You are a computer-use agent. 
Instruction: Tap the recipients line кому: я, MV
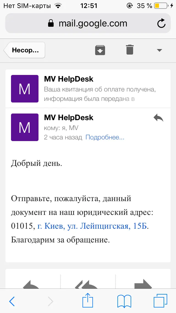point(61,128)
